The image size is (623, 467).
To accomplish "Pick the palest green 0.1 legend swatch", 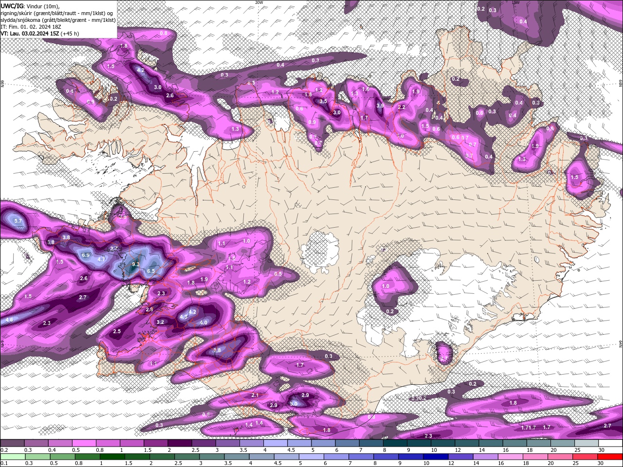I will click(13, 456).
